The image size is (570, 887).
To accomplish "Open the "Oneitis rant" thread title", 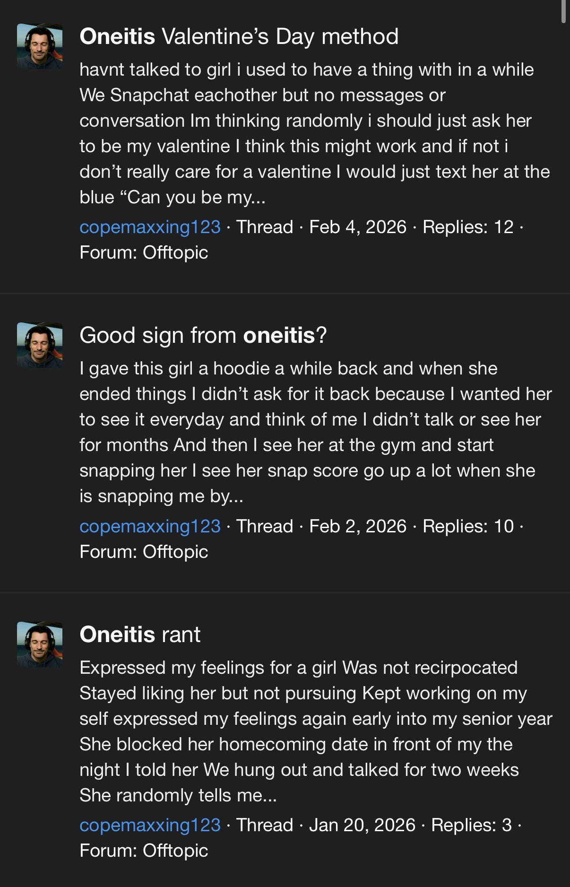I will point(140,635).
